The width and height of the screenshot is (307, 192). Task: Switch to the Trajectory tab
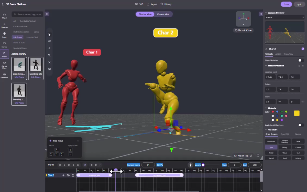coord(288,54)
